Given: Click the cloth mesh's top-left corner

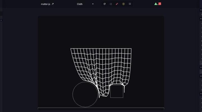Looking at the screenshot, I should [x=71, y=49].
